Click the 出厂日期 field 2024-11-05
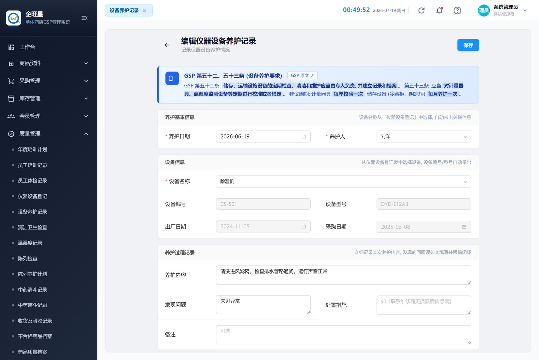 point(263,227)
